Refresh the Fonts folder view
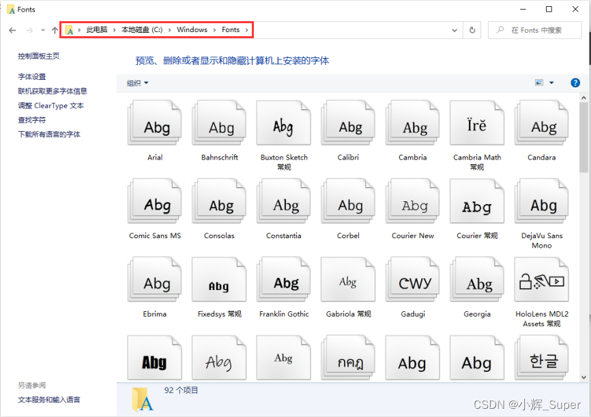Image resolution: width=591 pixels, height=417 pixels. 472,30
